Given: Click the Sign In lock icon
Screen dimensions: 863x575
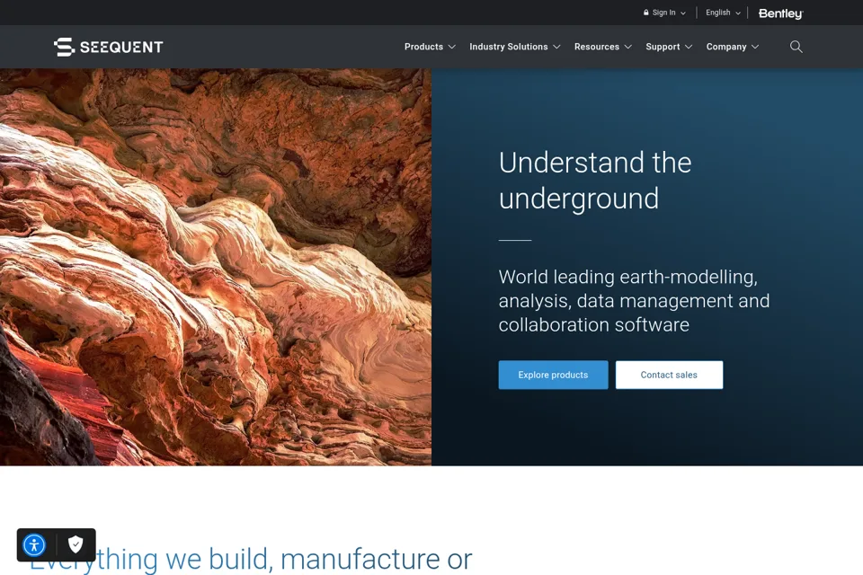Looking at the screenshot, I should coord(646,12).
